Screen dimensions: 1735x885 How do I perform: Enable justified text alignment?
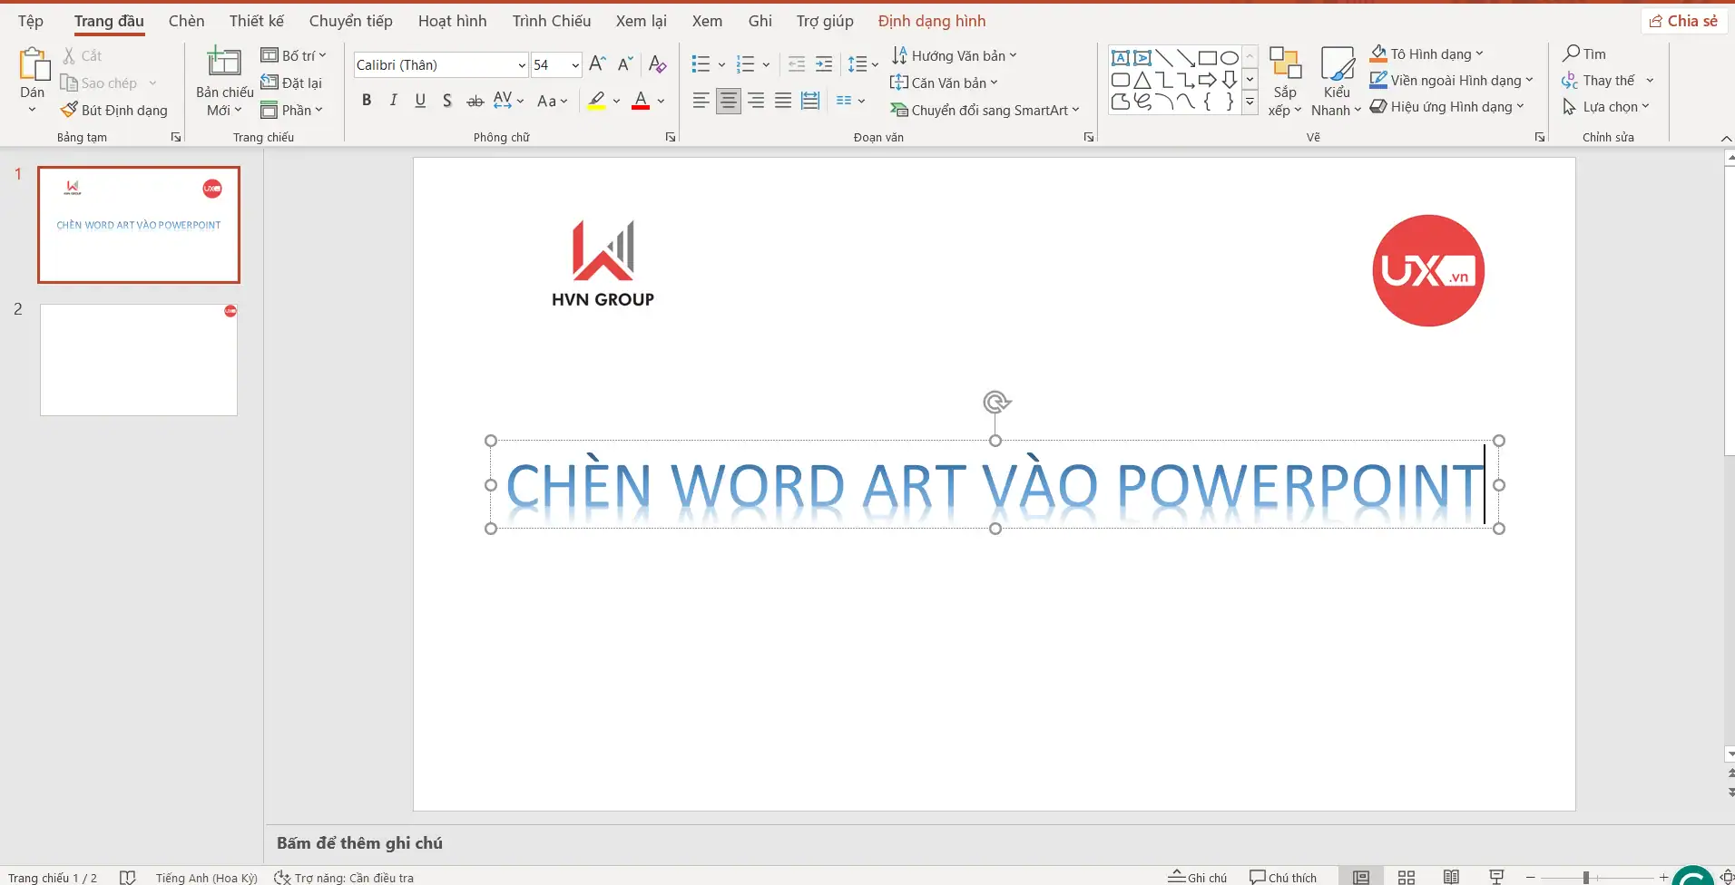click(783, 100)
